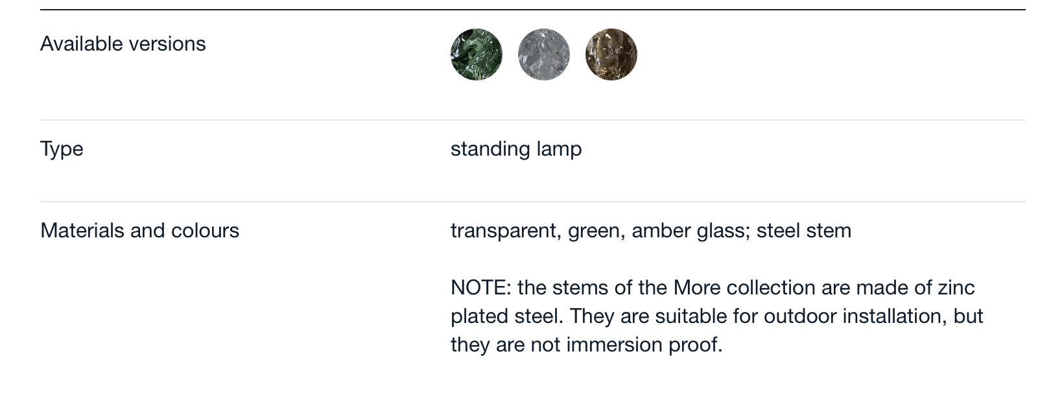Pick the amber glass version swatch
Screen dimensions: 1062x393
[x=611, y=54]
